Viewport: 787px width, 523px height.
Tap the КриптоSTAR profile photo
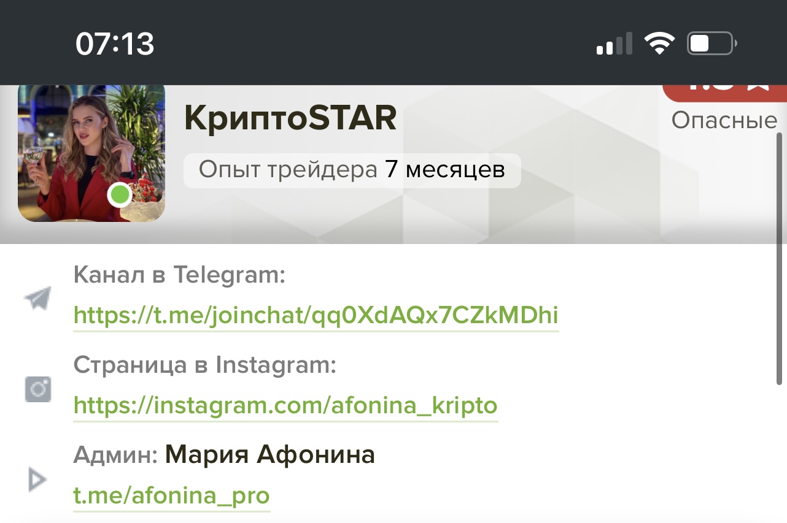[91, 153]
